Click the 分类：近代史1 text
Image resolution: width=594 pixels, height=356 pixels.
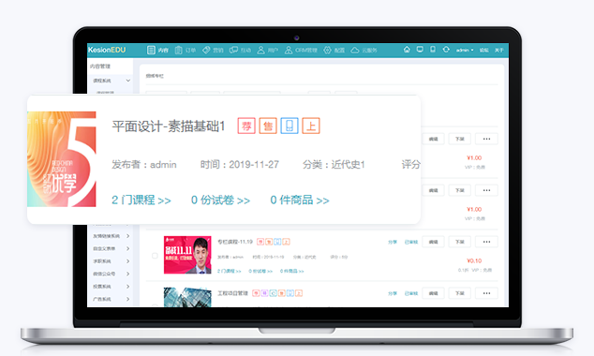pos(334,164)
